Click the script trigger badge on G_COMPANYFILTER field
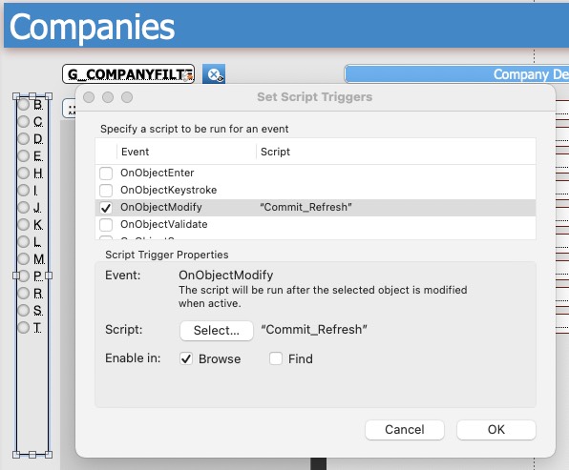Screen dimensions: 569x470 [189, 75]
